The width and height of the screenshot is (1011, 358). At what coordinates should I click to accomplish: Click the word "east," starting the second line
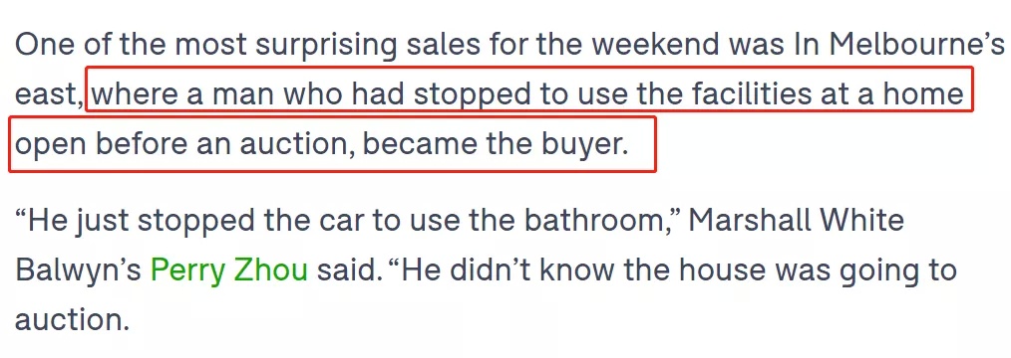point(49,95)
